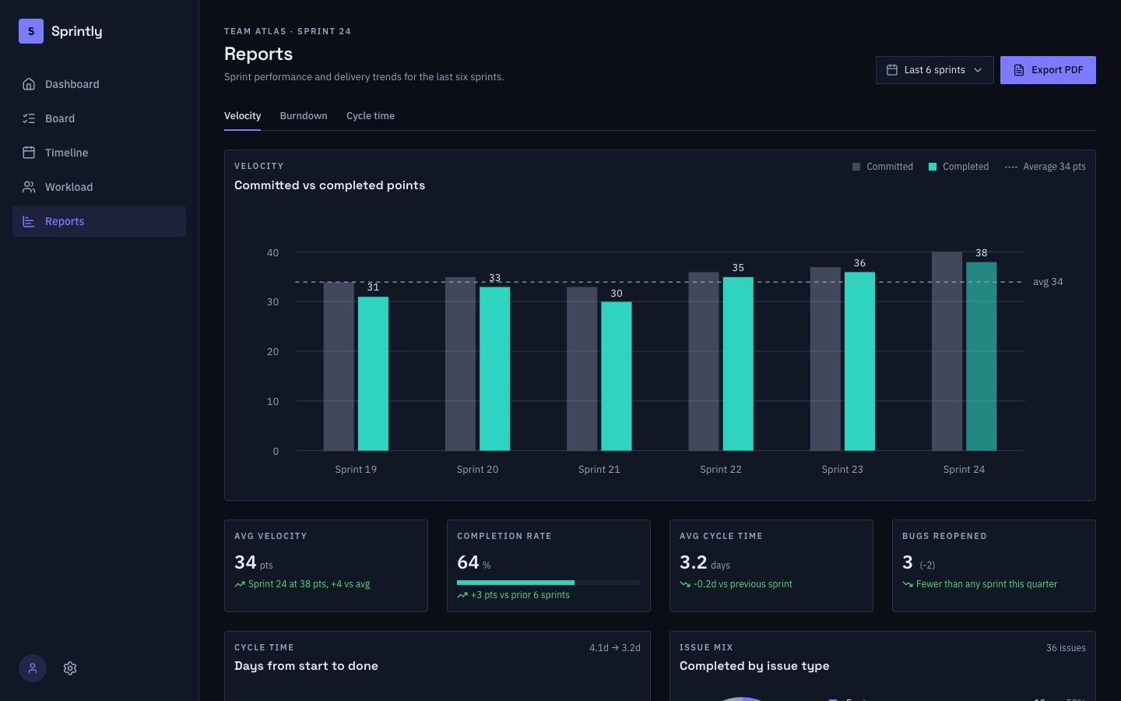Click the trend-down icon under Bugs Reopened
Image resolution: width=1121 pixels, height=701 pixels.
point(908,584)
